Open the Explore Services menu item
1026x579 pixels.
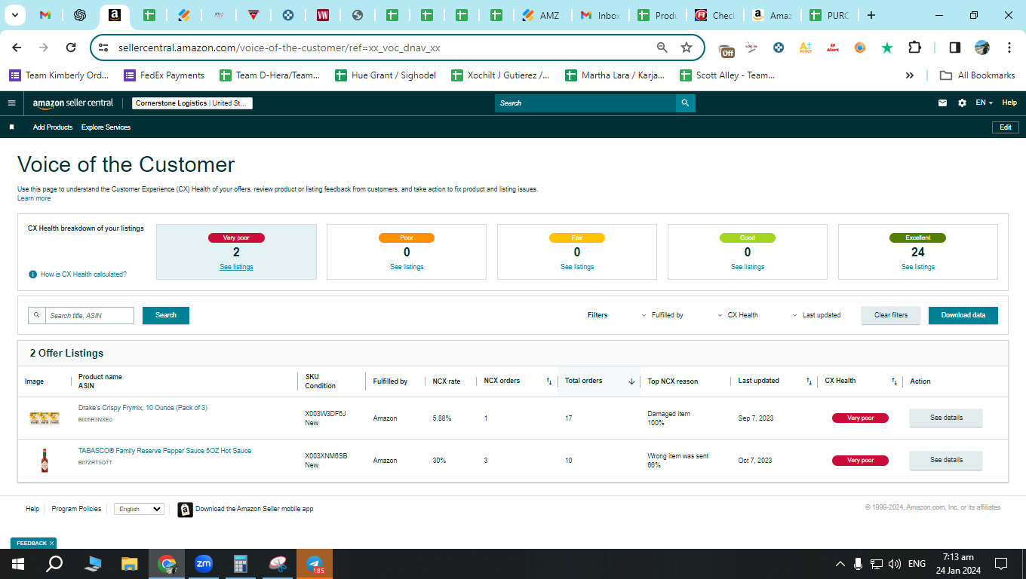[x=106, y=127]
